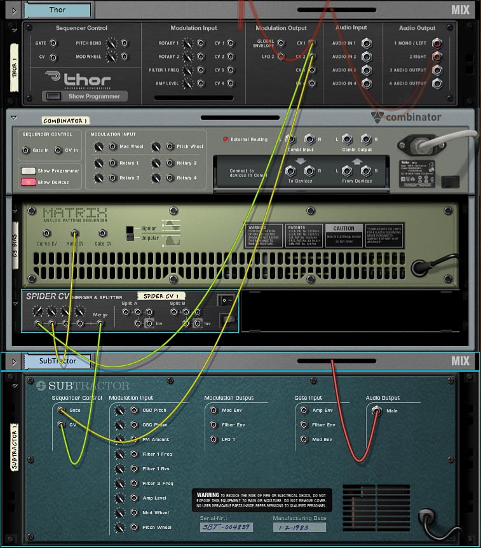
Task: Click Thor 1 Mono / Left audio output jack
Action: [437, 43]
